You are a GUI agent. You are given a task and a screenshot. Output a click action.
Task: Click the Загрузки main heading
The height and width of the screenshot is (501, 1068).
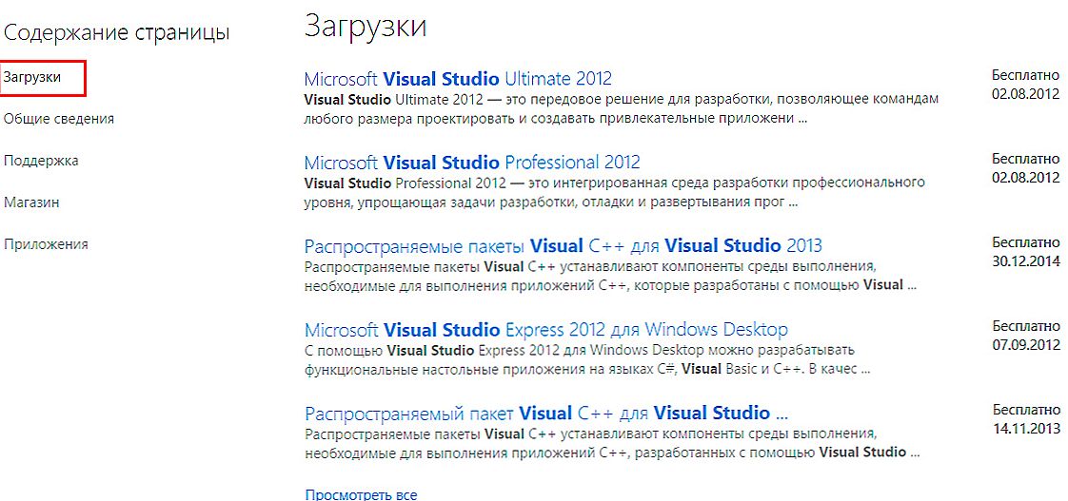coord(366,27)
